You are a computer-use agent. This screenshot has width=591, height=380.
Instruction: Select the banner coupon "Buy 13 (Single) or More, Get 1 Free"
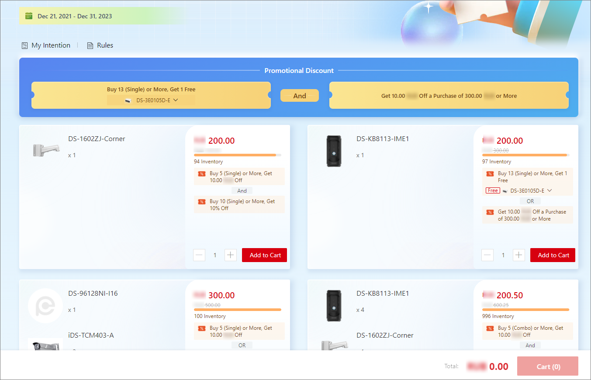[x=151, y=95]
